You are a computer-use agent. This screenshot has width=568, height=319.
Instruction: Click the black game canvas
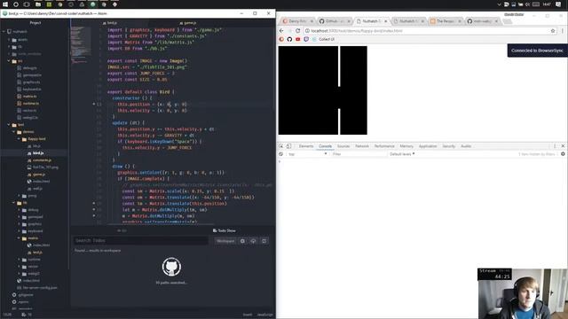tap(322, 90)
